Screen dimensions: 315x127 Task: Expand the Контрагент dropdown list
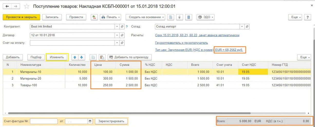(x=117, y=26)
